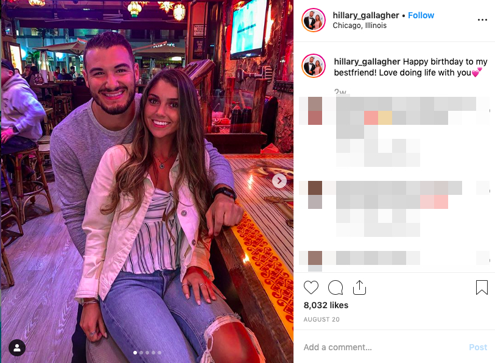Click the Follow link beside hillary_gallagher
495x363 pixels.
(421, 15)
